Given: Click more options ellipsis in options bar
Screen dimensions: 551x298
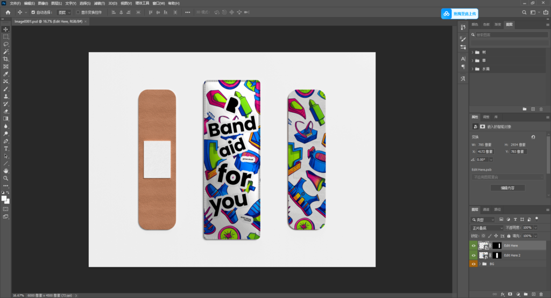Looking at the screenshot, I should 188,12.
